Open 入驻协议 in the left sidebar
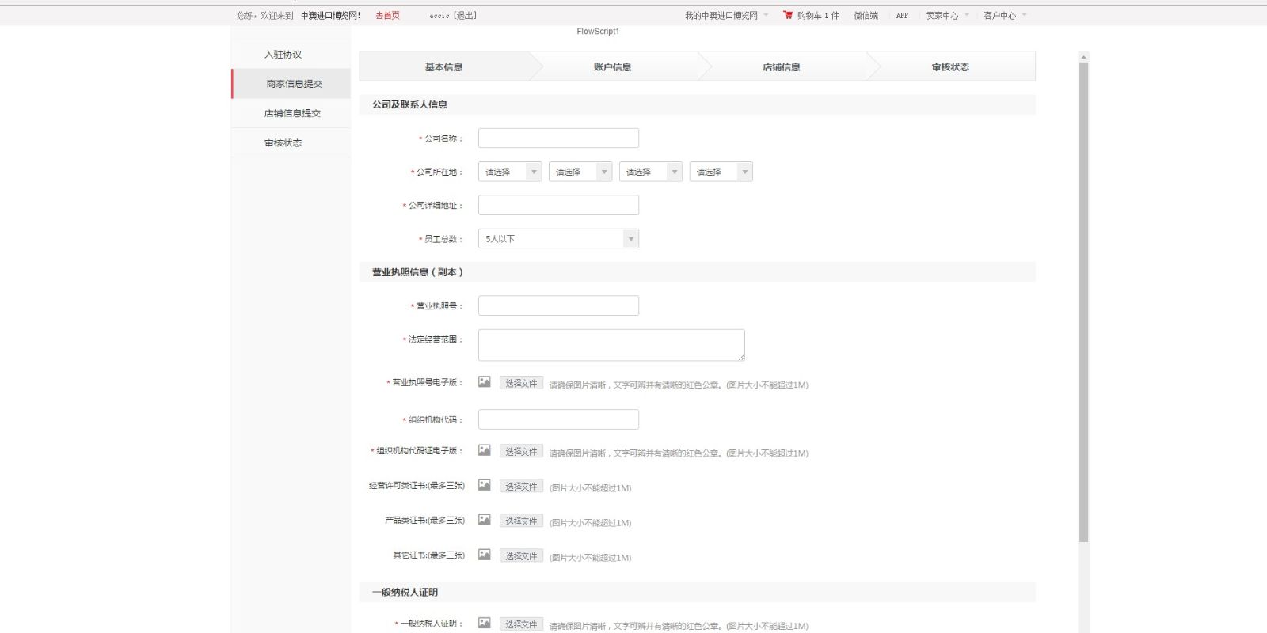Viewport: 1267px width, 633px height. tap(283, 55)
